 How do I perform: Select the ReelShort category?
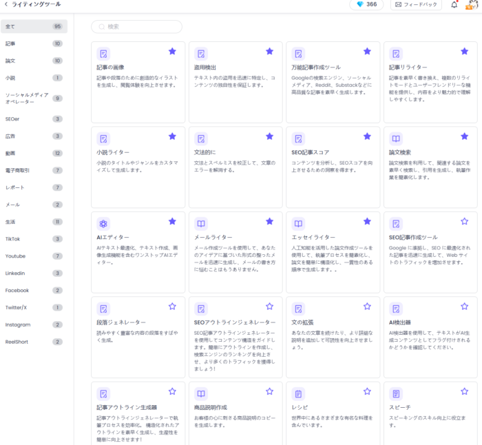coord(34,342)
